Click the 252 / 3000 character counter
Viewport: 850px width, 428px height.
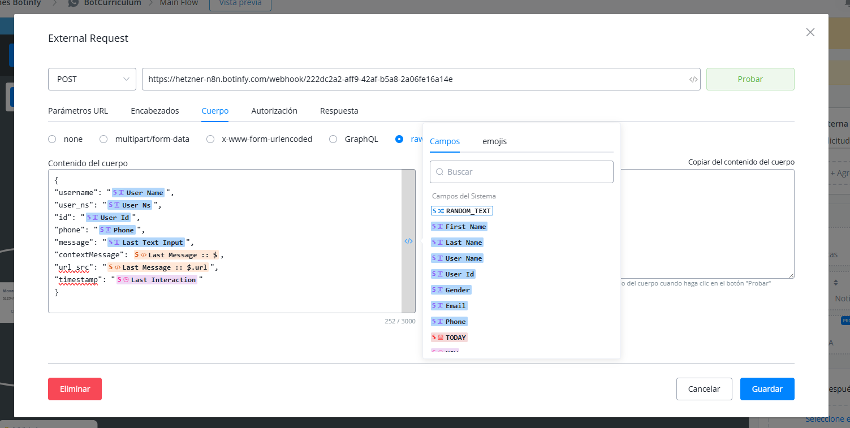(x=400, y=321)
